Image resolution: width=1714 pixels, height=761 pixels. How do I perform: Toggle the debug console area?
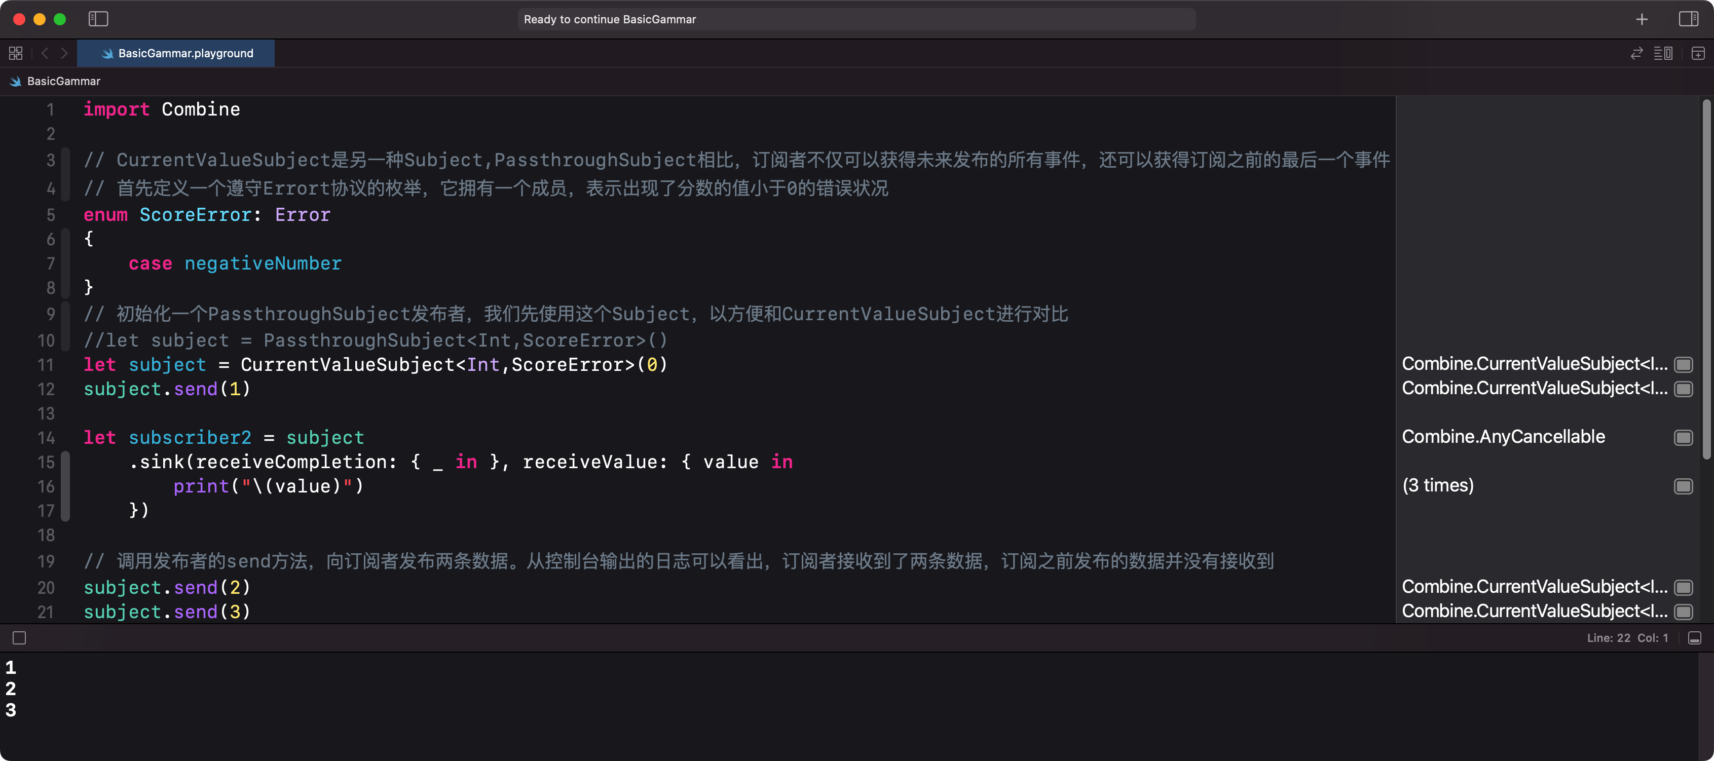[x=1695, y=638]
